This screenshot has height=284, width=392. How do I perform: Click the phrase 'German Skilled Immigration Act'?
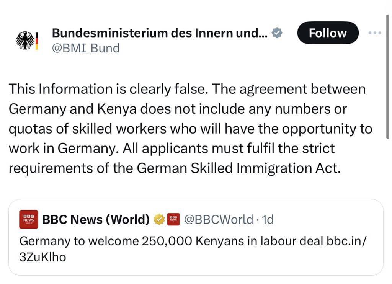coord(251,168)
